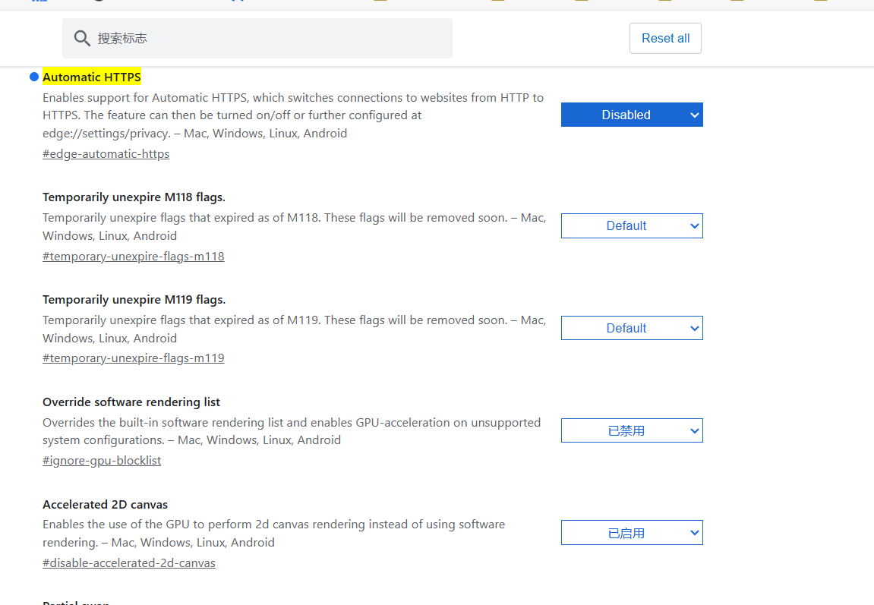Click the Automatic HTTPS description paragraph
Screen dimensions: 874x605
(293, 115)
